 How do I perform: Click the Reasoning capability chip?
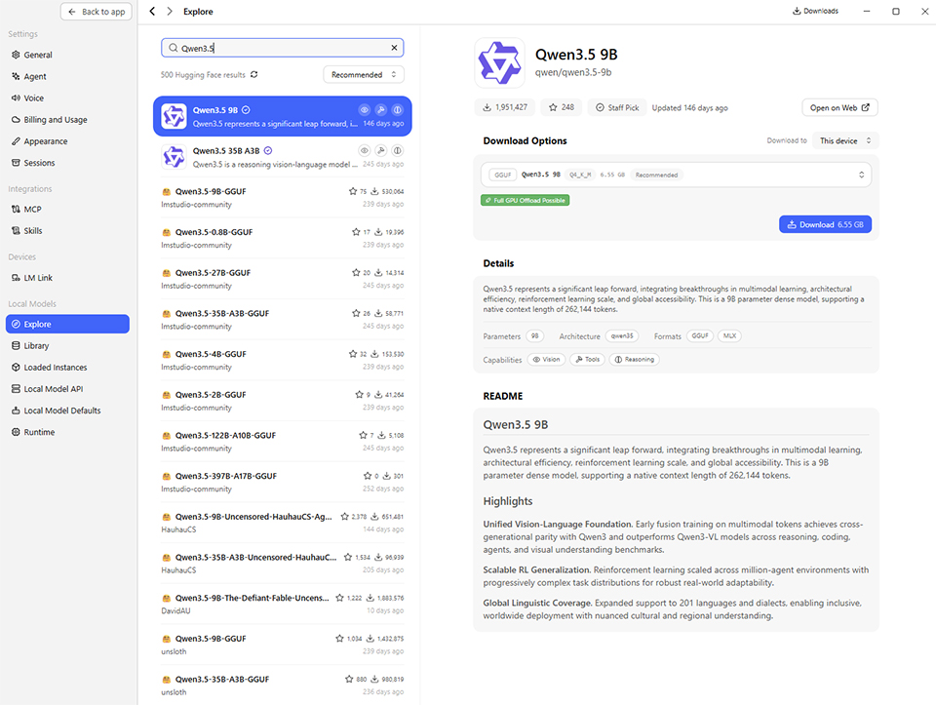pyautogui.click(x=634, y=360)
